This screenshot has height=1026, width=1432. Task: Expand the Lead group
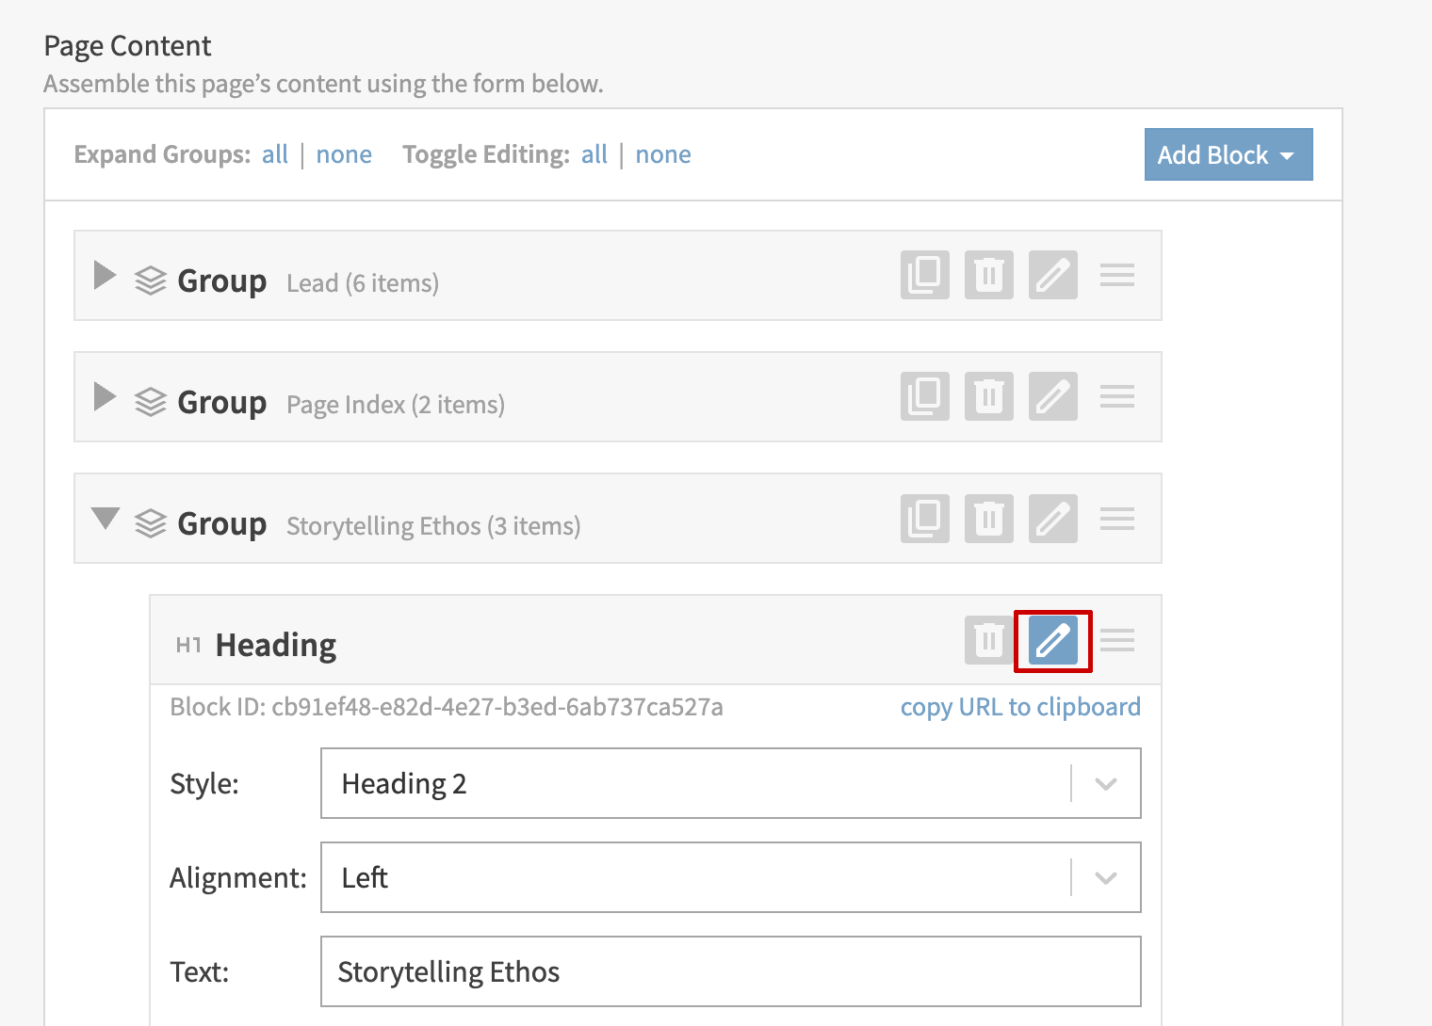click(x=105, y=276)
